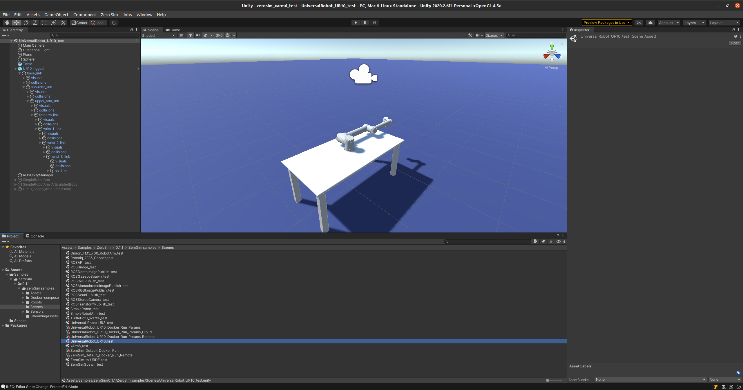
Task: Select the Rotate tool
Action: coord(26,23)
